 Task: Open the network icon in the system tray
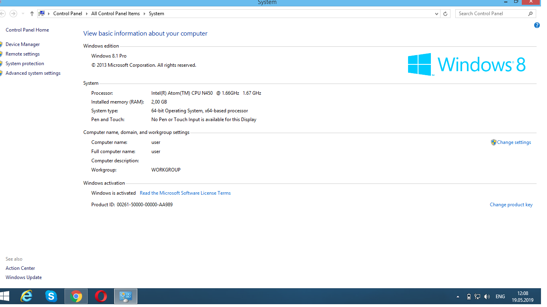(x=477, y=297)
